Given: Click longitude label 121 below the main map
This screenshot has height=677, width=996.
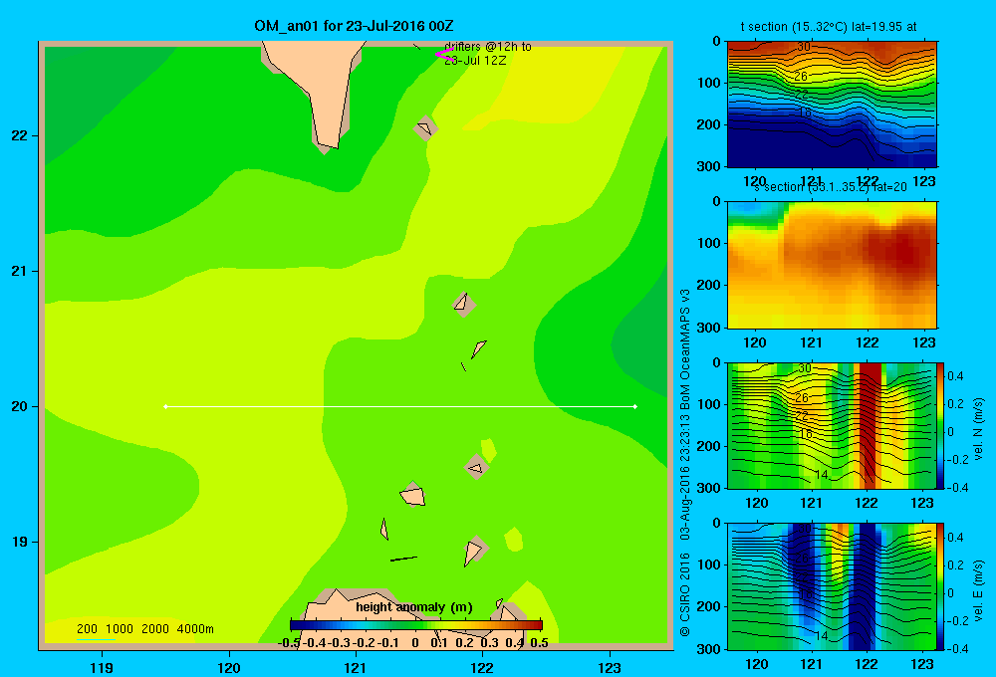Looking at the screenshot, I should click(356, 668).
